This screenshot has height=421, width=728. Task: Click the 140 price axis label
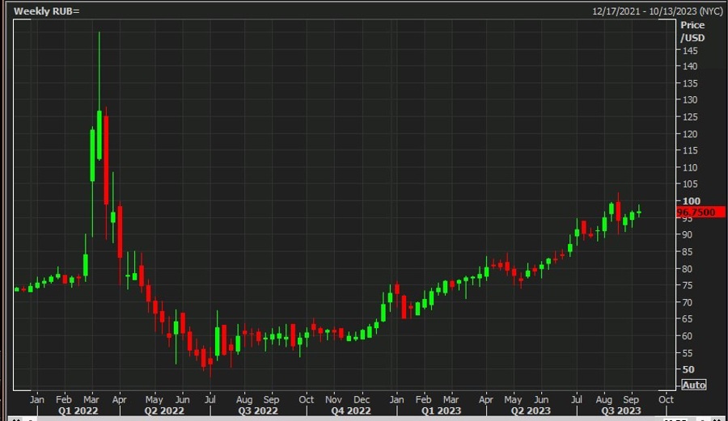pyautogui.click(x=689, y=66)
